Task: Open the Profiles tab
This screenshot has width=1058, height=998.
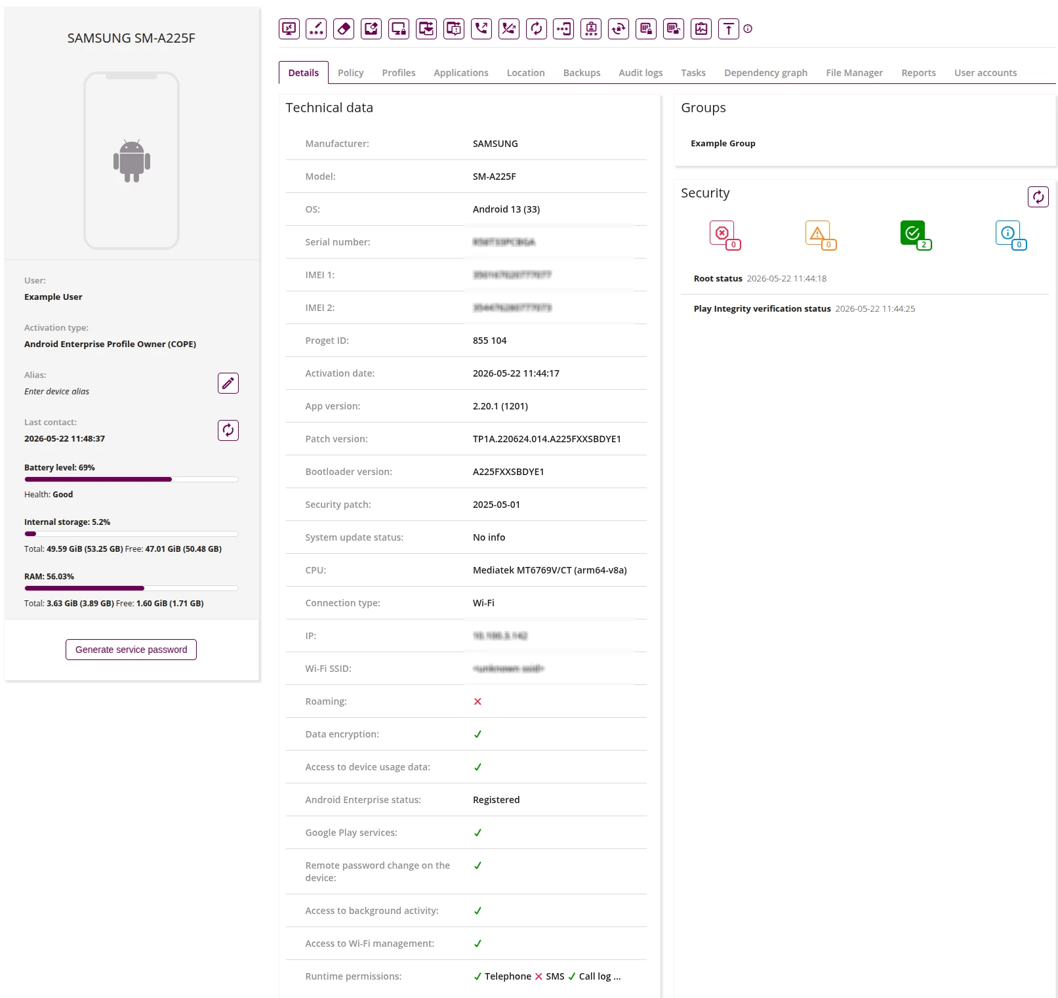Action: (x=399, y=73)
